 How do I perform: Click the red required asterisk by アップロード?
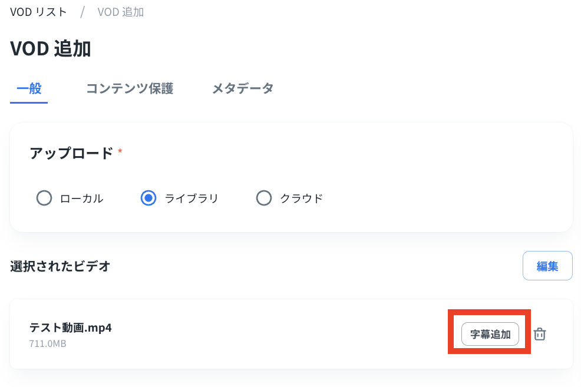pyautogui.click(x=120, y=151)
